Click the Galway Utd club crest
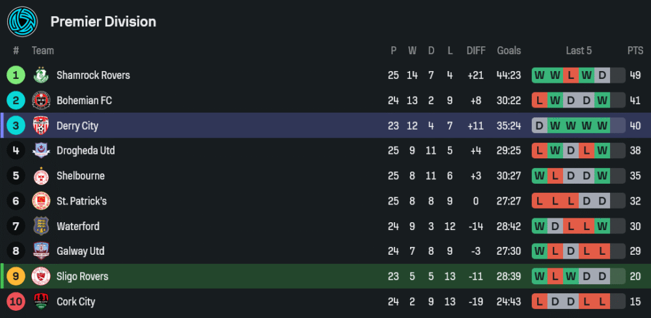 pyautogui.click(x=41, y=251)
